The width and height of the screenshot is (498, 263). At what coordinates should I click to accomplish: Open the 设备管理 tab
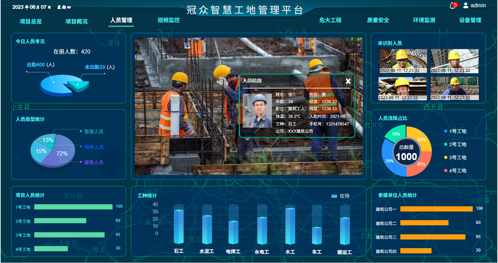point(470,20)
